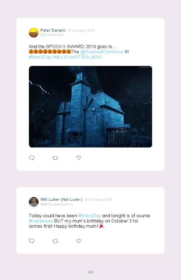Click the @scotchnutz handle

pos(52,35)
